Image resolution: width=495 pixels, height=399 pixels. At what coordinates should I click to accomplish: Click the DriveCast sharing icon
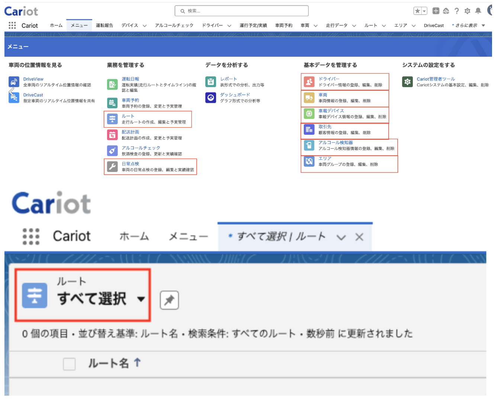tap(14, 98)
